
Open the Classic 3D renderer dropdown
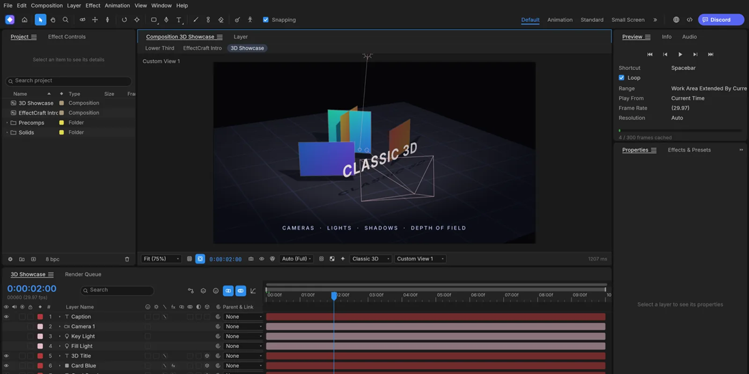point(371,259)
